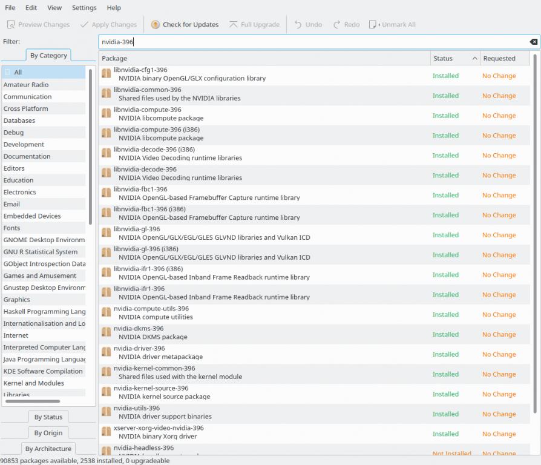Click the Redo arrow icon

coord(336,25)
